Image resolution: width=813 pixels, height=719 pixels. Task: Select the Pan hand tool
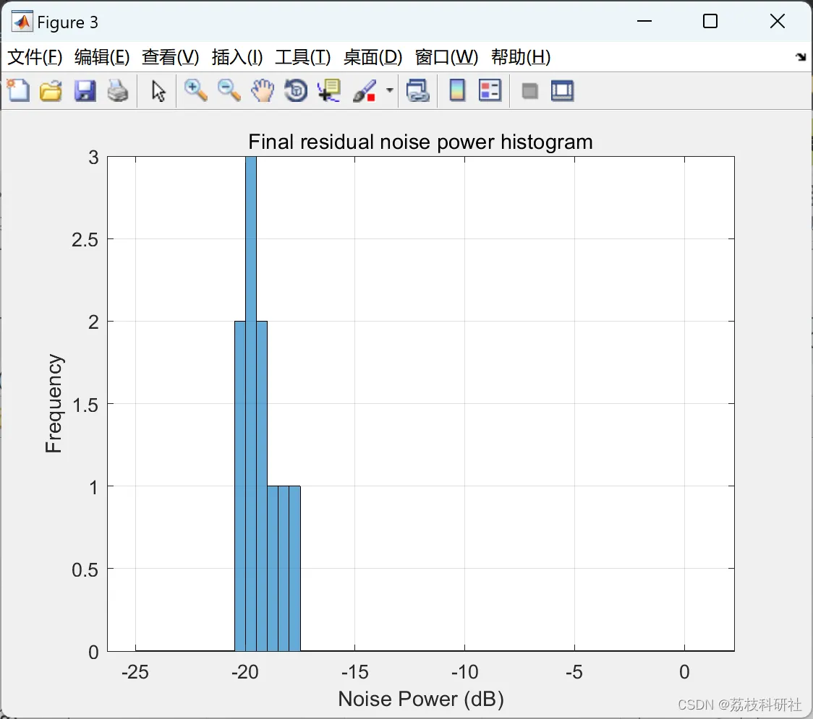coord(263,90)
